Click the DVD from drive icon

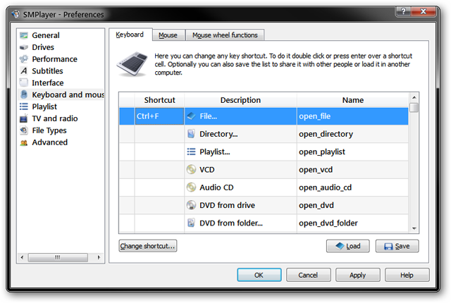(191, 205)
